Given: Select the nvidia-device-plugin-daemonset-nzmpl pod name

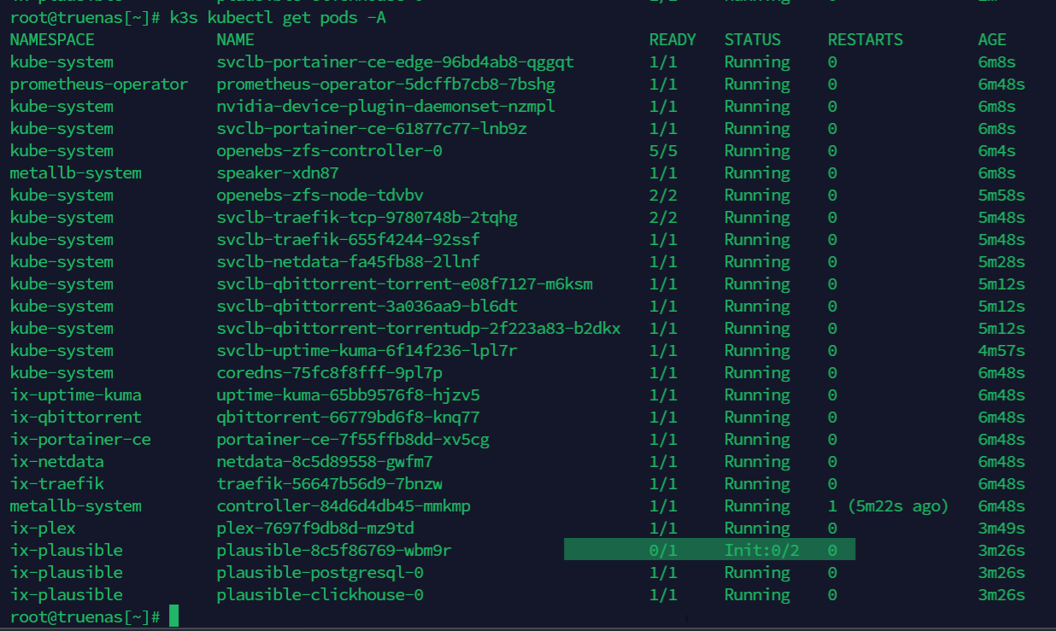Looking at the screenshot, I should (386, 106).
